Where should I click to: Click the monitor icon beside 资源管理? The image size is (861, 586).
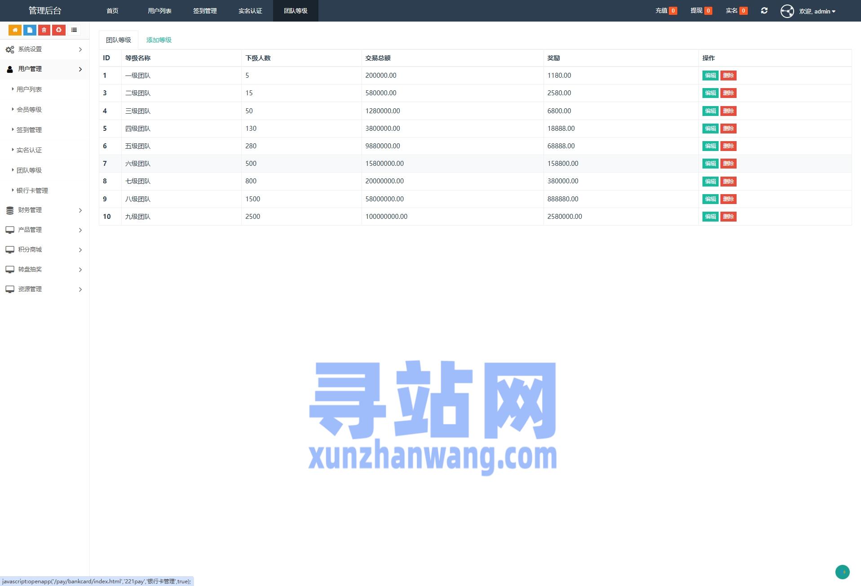[x=10, y=289]
